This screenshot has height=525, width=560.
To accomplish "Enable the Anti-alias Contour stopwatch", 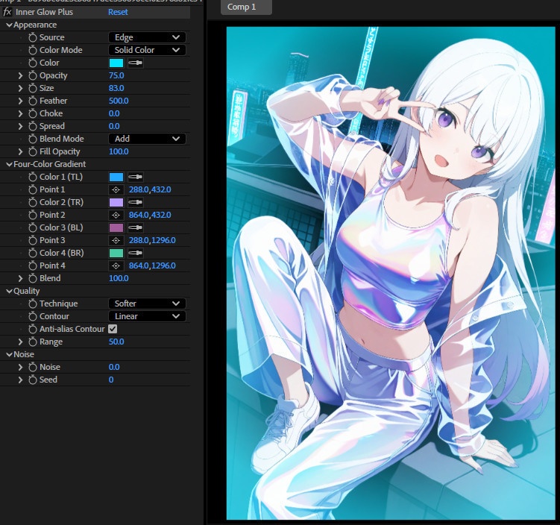I will click(33, 329).
